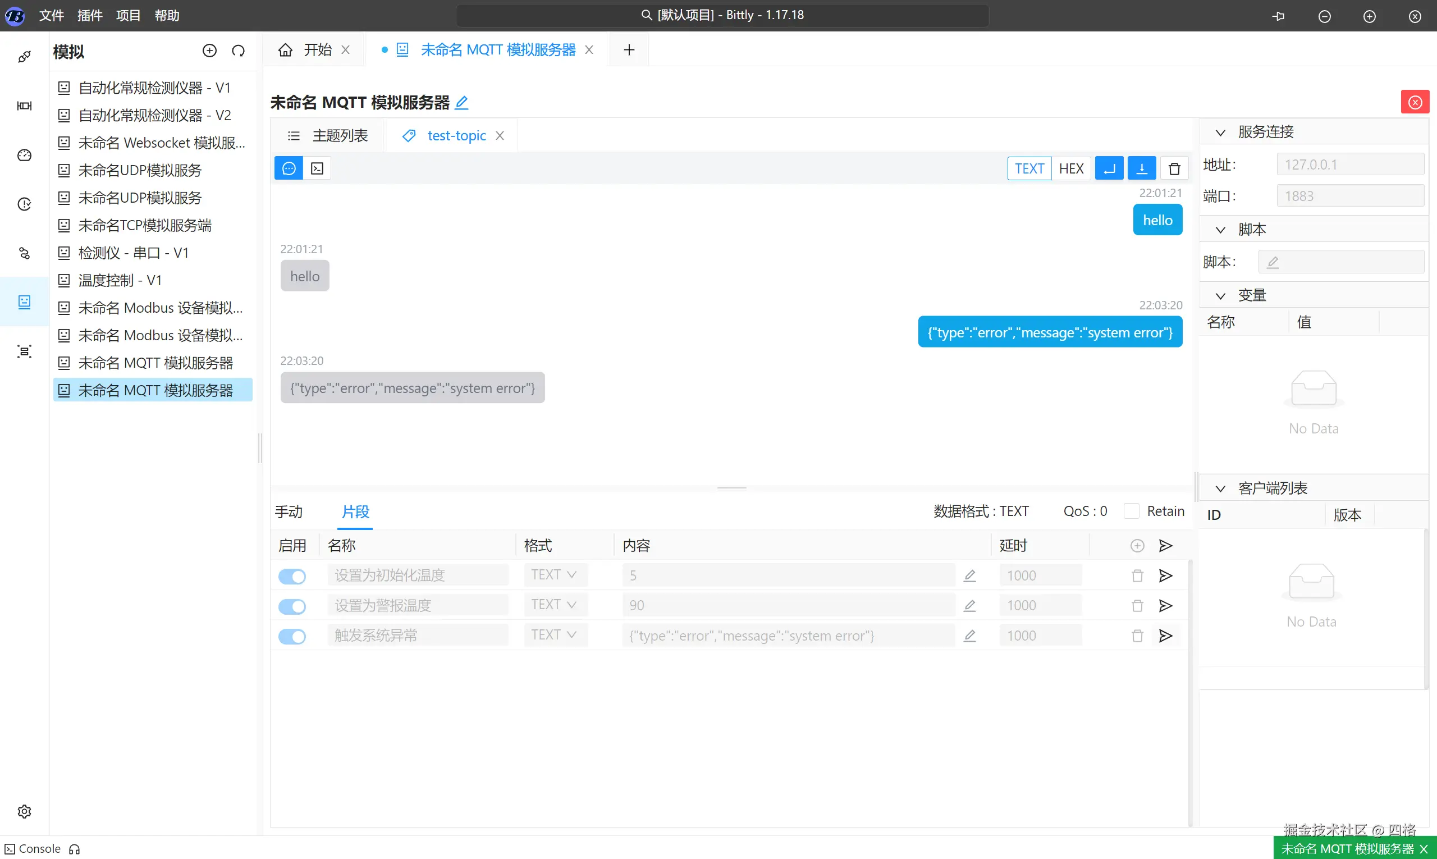Open the 插件 menu

pos(90,16)
